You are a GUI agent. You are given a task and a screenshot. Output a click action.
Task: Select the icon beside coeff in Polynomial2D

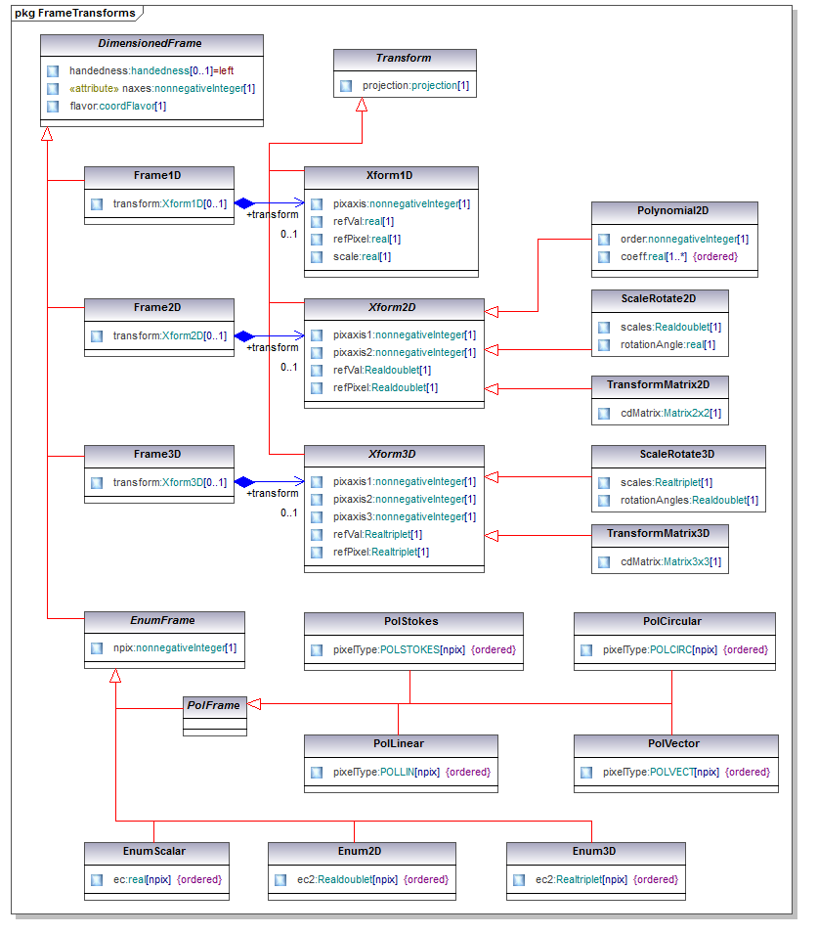click(604, 257)
